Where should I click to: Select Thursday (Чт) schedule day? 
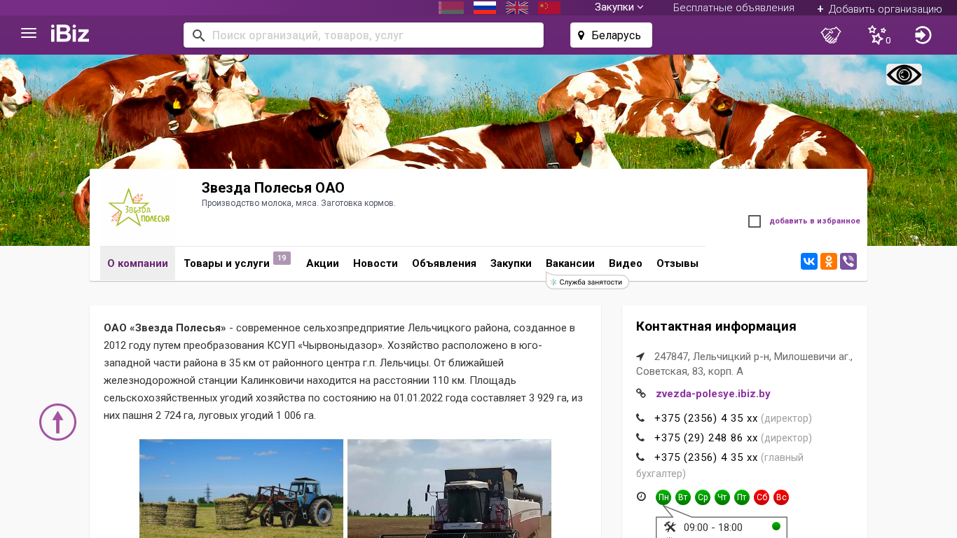coord(722,497)
